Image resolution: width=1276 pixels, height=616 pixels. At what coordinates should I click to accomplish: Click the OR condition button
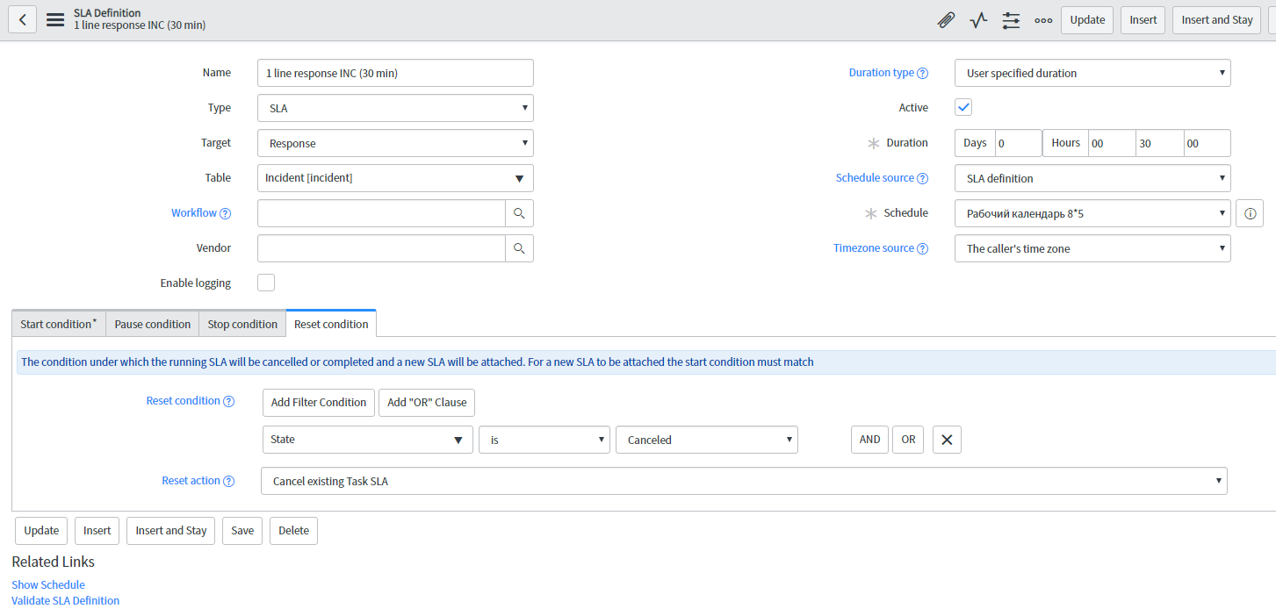coord(908,440)
